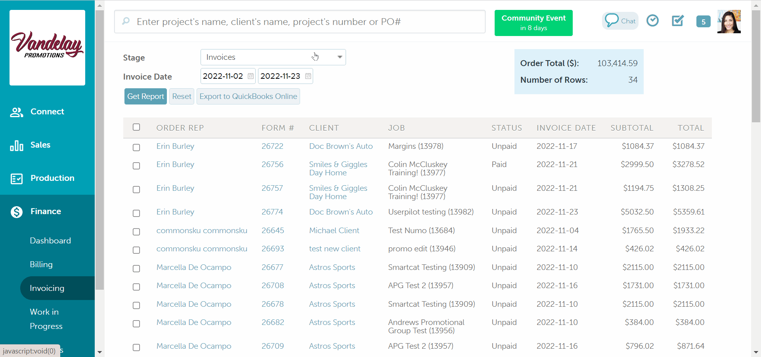The height and width of the screenshot is (357, 761).
Task: Click the clock checkmark icon in header
Action: (x=652, y=21)
